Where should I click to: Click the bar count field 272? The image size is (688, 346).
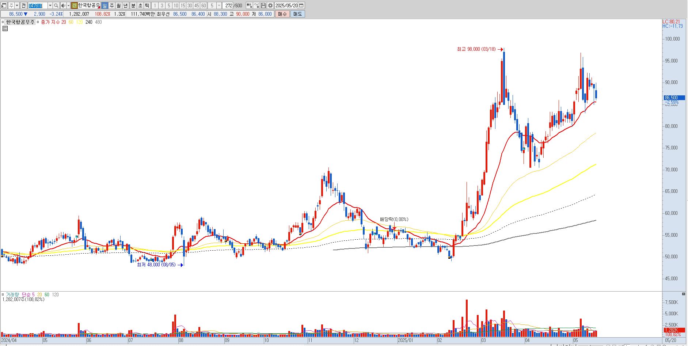(x=228, y=5)
